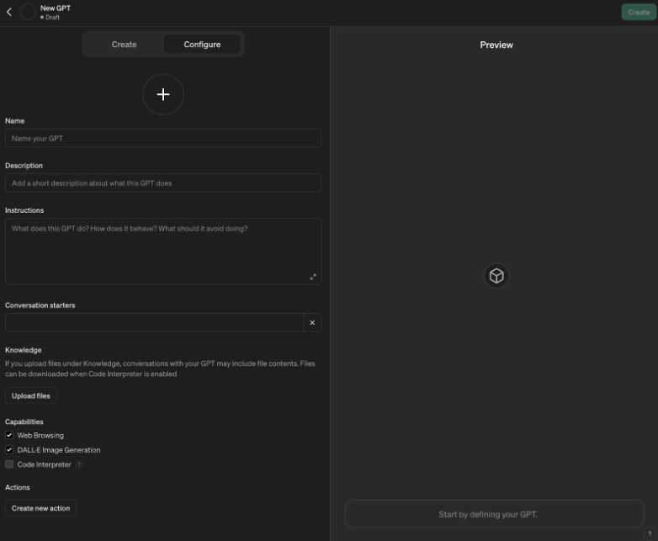The width and height of the screenshot is (658, 541).
Task: Click the green Create button
Action: pos(639,12)
